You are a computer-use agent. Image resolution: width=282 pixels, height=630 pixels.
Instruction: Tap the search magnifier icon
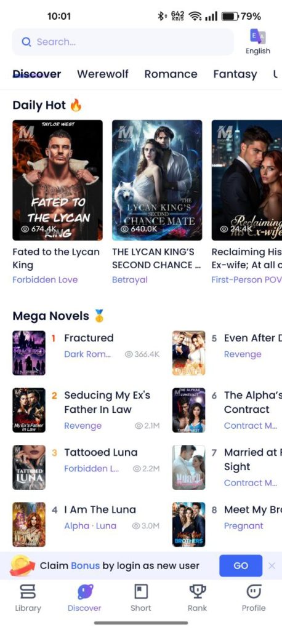click(26, 42)
